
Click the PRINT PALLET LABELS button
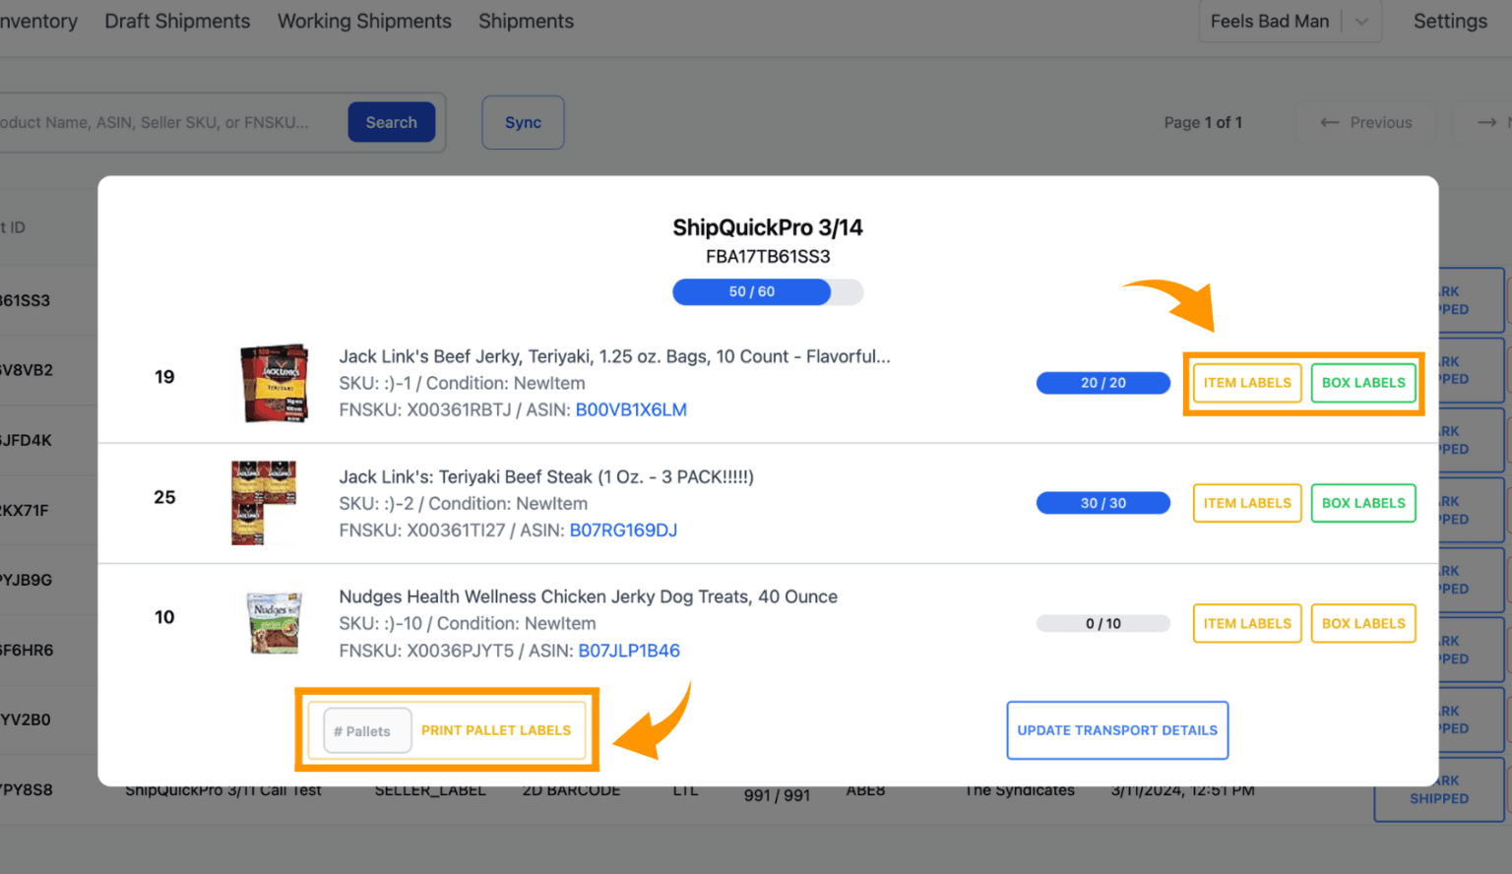(x=496, y=730)
